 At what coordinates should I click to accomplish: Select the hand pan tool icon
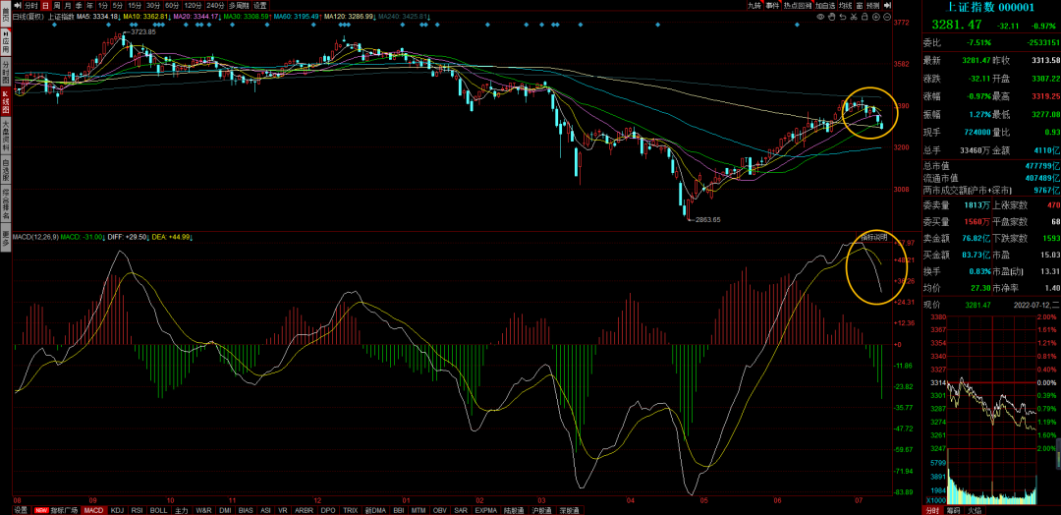coord(831,17)
